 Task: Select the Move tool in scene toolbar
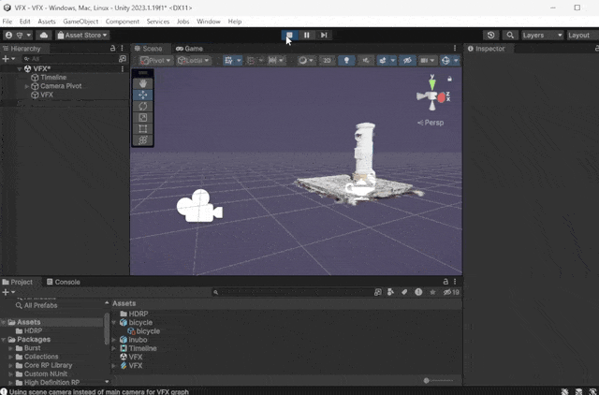(143, 95)
